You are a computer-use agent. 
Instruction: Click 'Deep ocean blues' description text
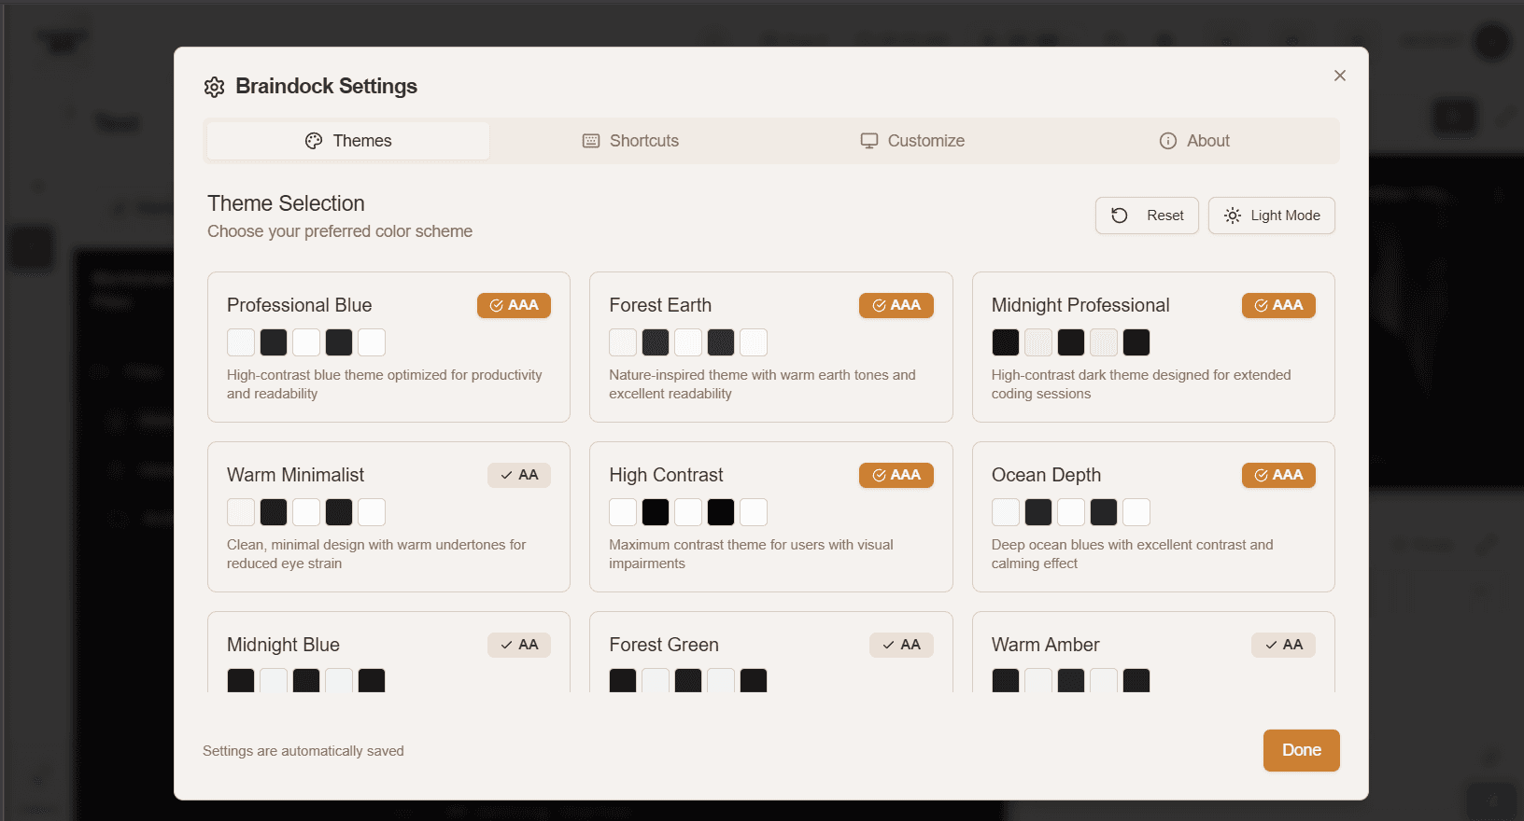[1132, 554]
